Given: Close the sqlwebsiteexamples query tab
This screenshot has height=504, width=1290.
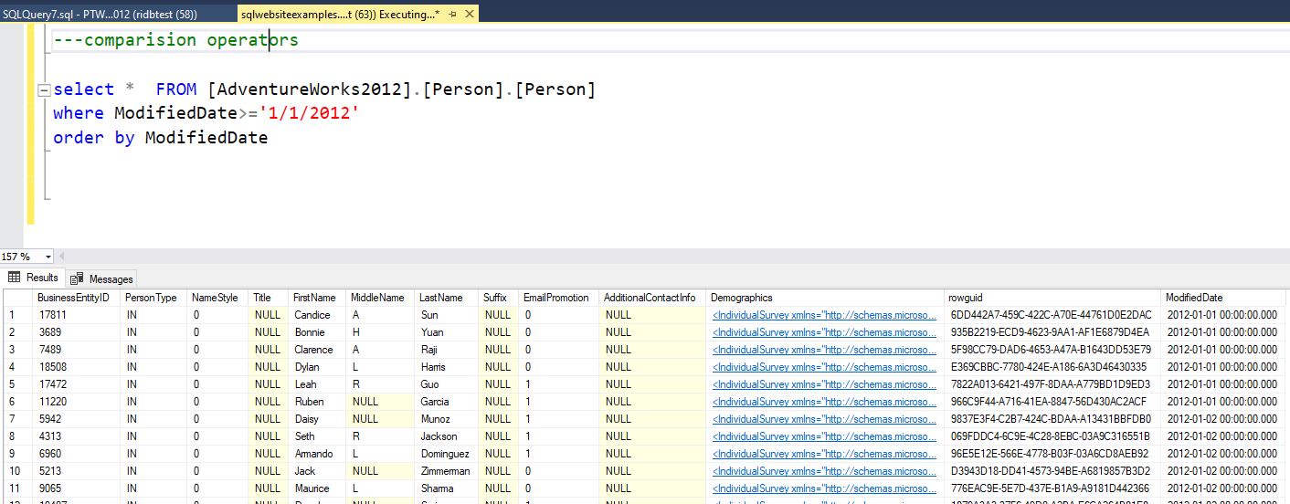Looking at the screenshot, I should (470, 15).
